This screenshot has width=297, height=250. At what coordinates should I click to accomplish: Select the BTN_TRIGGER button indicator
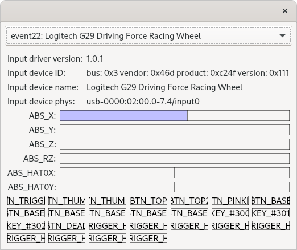(26, 200)
